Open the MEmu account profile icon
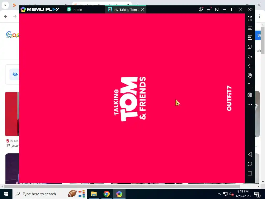This screenshot has height=199, width=265. [201, 10]
